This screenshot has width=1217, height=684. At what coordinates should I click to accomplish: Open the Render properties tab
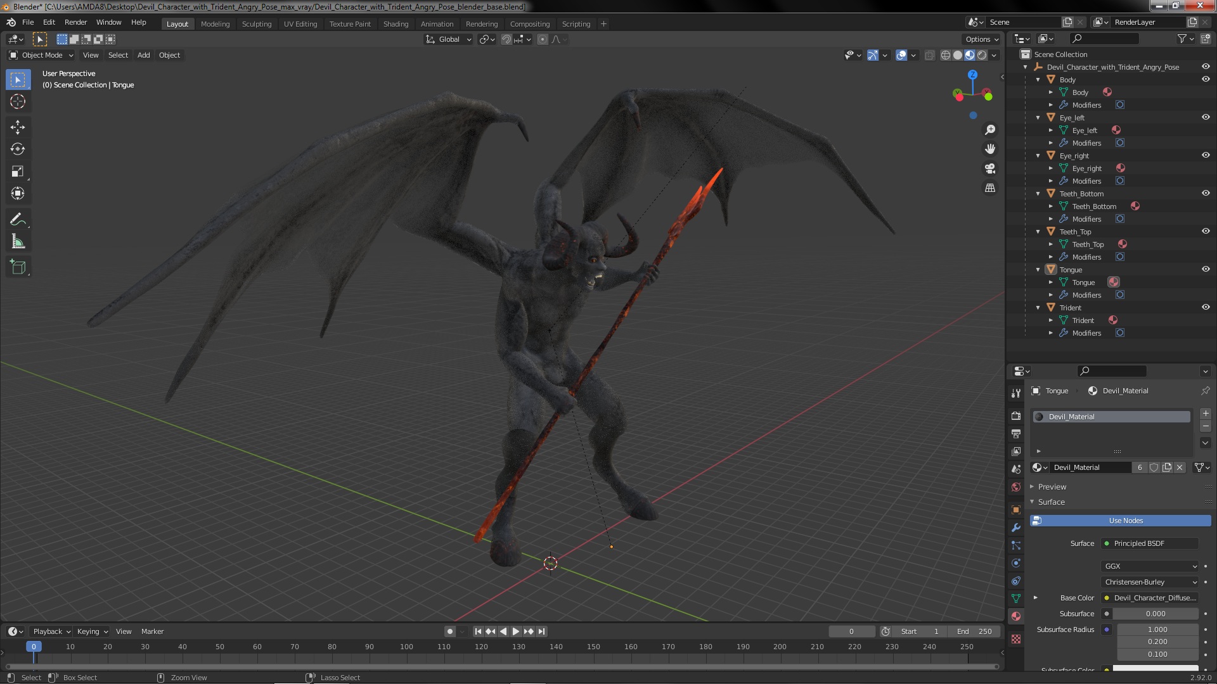[x=1016, y=416]
